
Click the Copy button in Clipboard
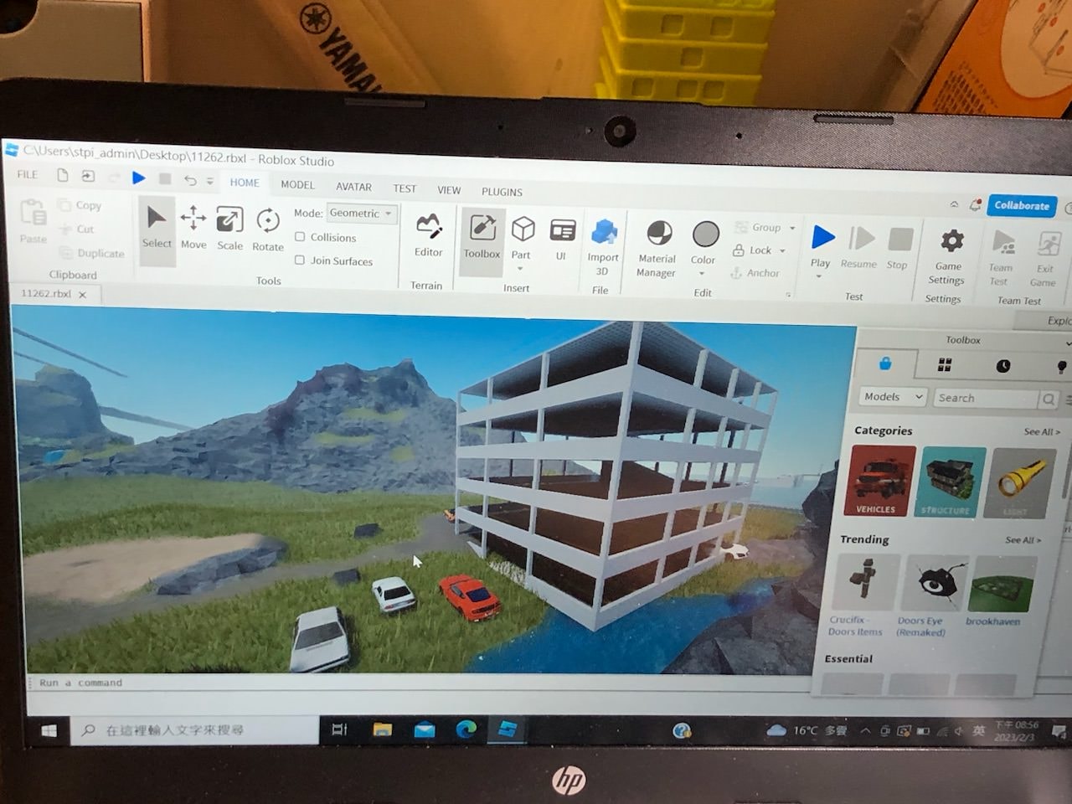pos(80,205)
